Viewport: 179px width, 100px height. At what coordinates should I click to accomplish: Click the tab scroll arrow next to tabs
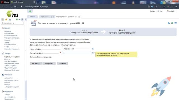[x=54, y=17]
